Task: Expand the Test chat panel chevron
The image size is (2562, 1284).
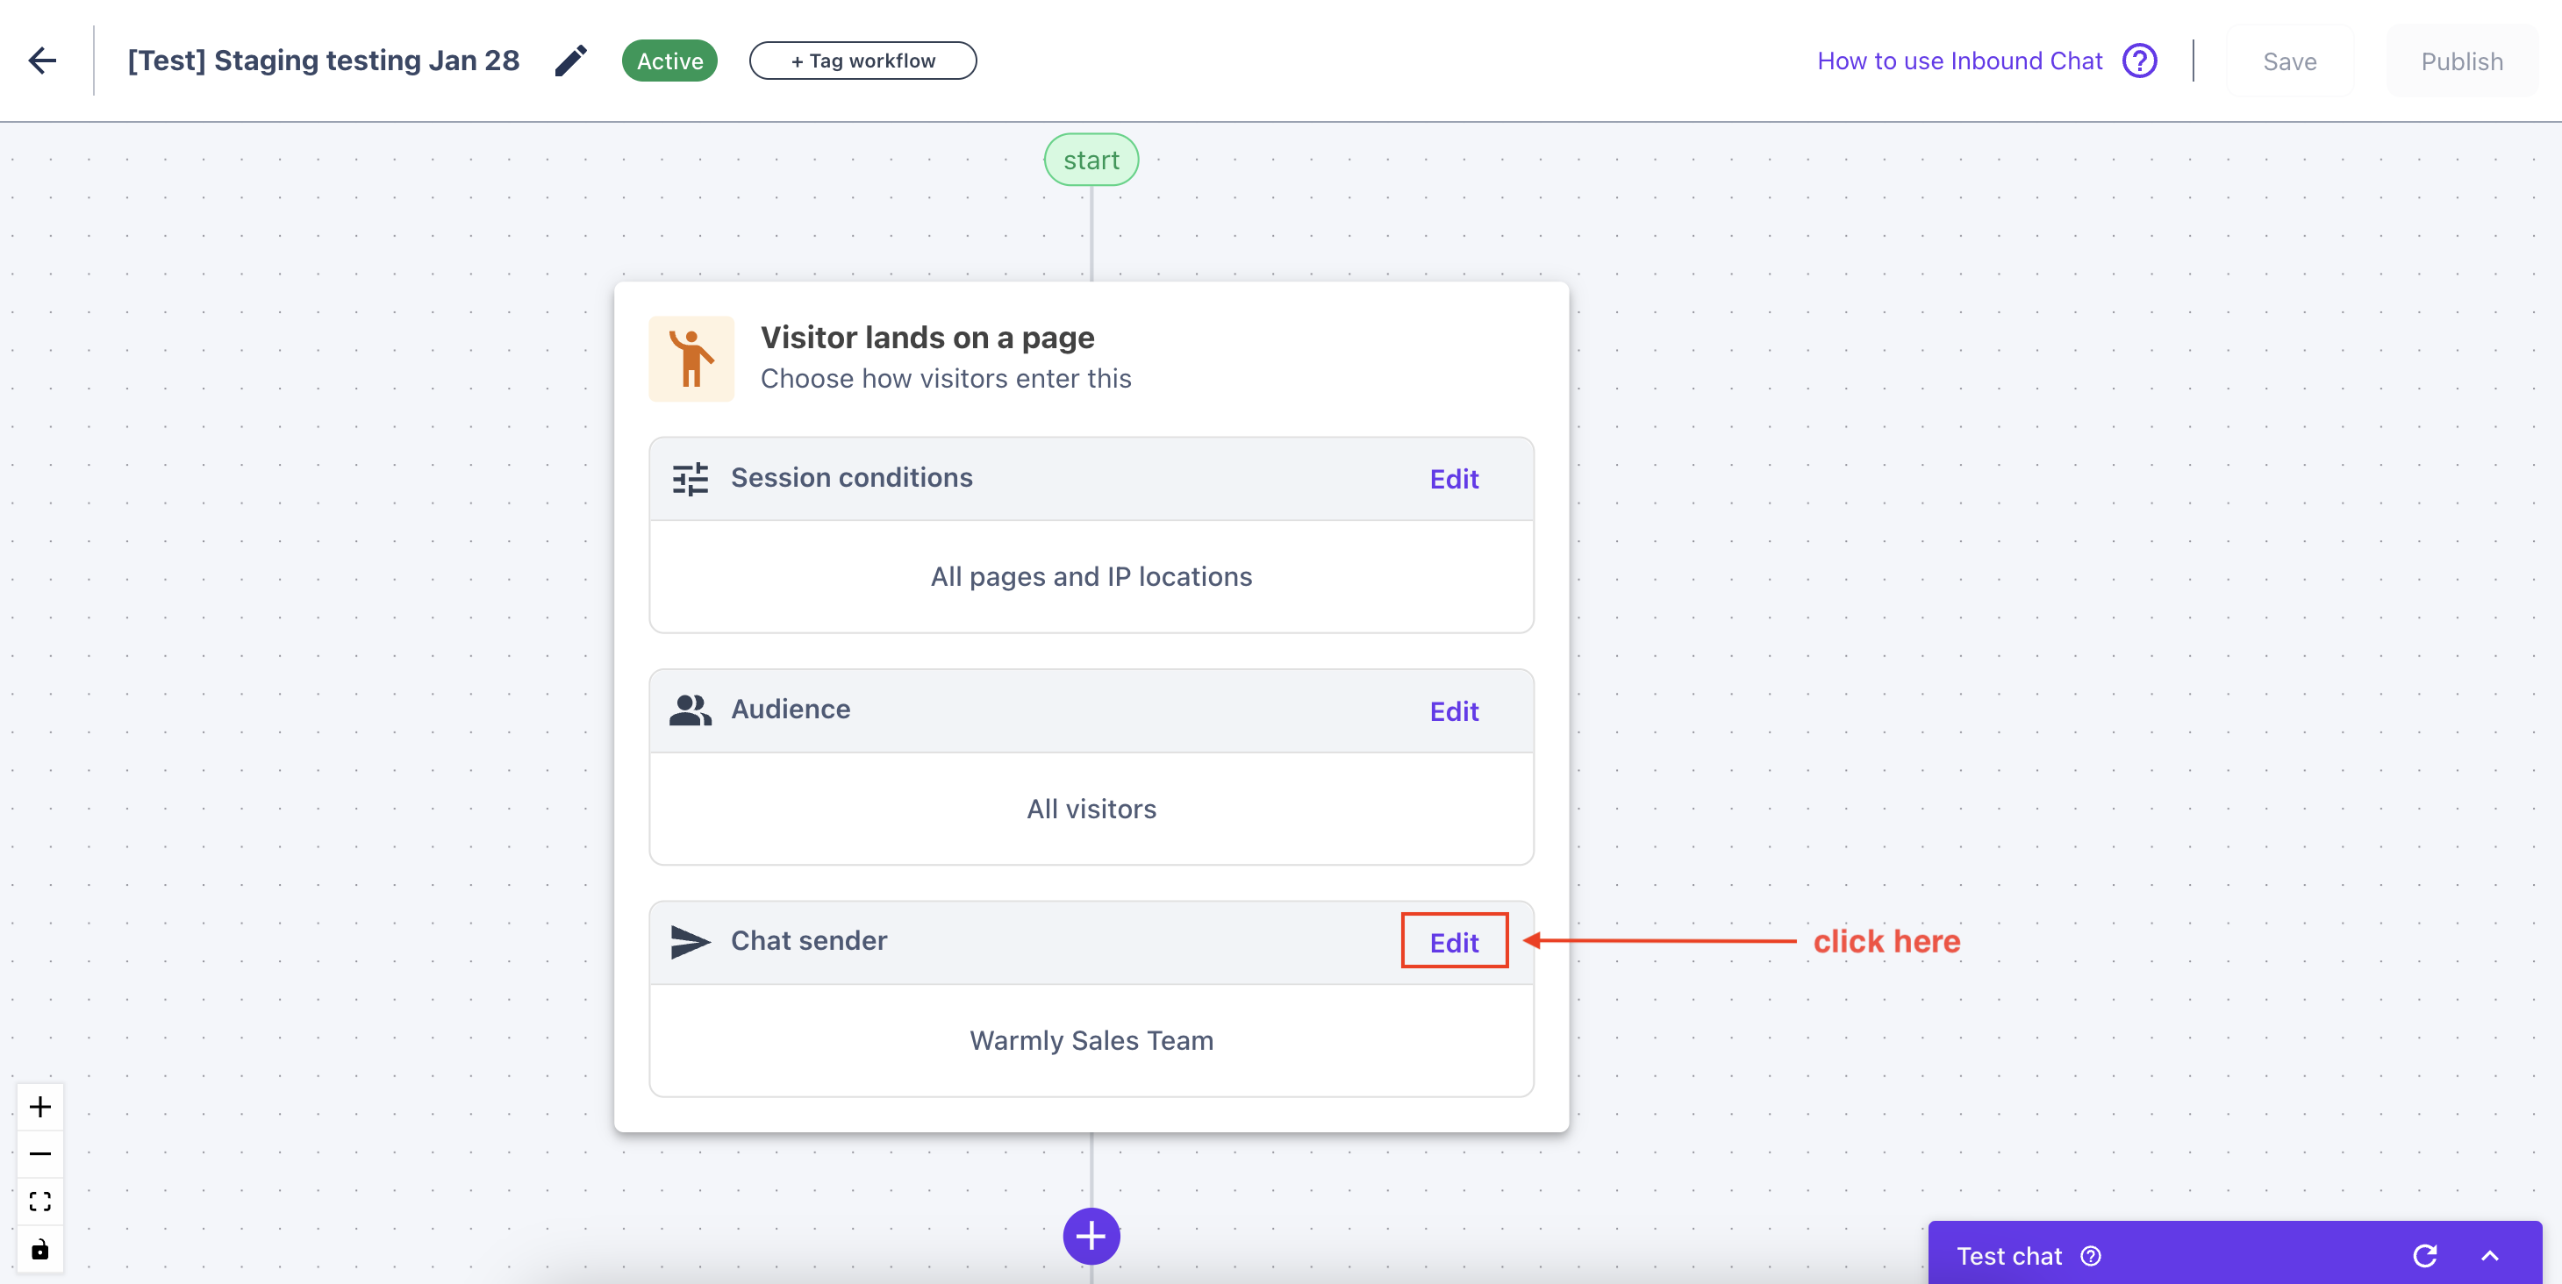Action: [2489, 1256]
